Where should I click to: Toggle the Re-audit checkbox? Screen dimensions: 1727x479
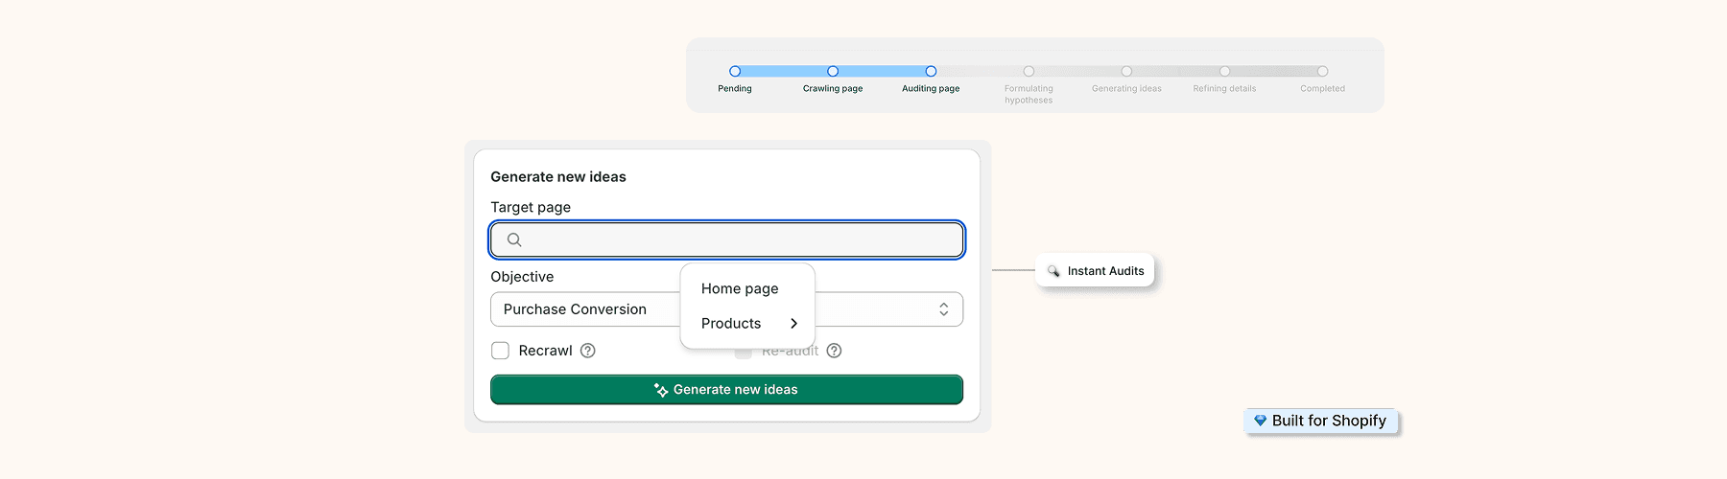pos(743,352)
